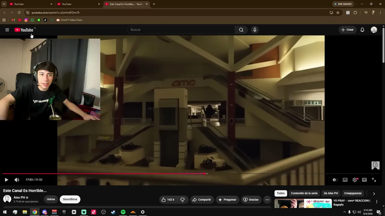The width and height of the screenshot is (385, 216).
Task: Close the Este Canal Es Horrible tab
Action: 146,4
